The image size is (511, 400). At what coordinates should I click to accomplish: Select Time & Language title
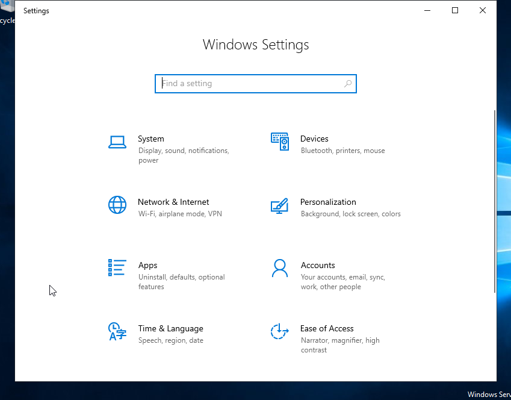(x=171, y=328)
